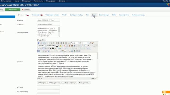The height and width of the screenshot is (95, 170).
Task: Click the new document icon in editor
Action: [x=41, y=43]
